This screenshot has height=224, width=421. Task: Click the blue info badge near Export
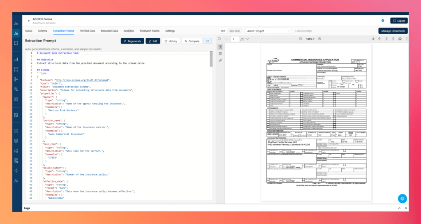[x=383, y=21]
